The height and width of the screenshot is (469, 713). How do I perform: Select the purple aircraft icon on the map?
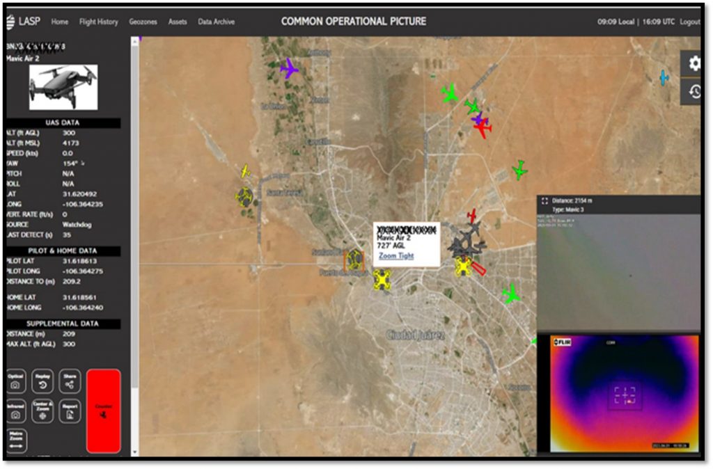point(288,68)
